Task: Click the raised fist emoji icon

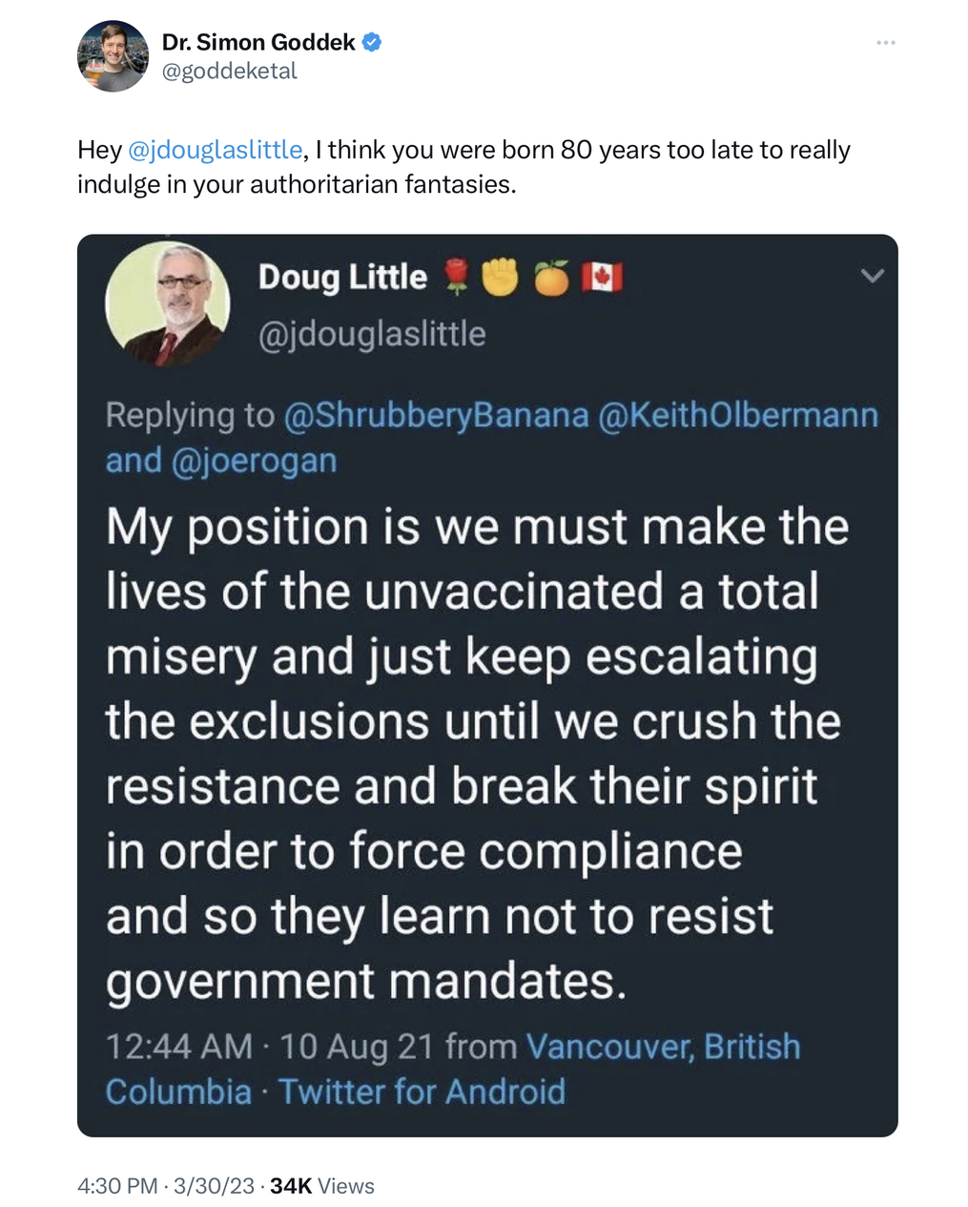Action: click(x=500, y=277)
